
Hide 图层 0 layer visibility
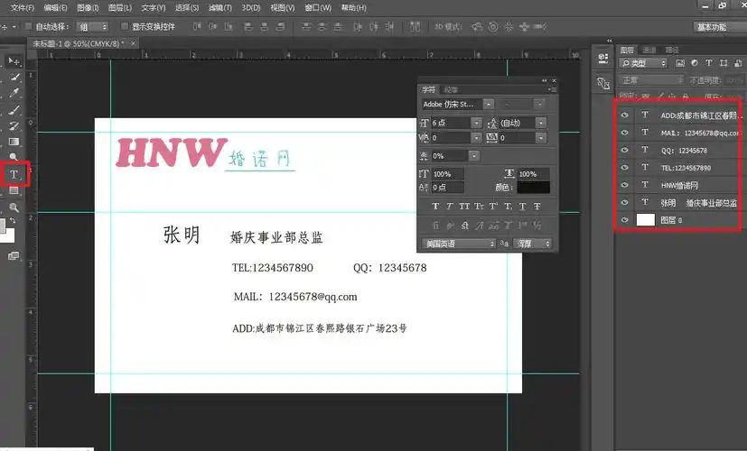click(x=624, y=220)
